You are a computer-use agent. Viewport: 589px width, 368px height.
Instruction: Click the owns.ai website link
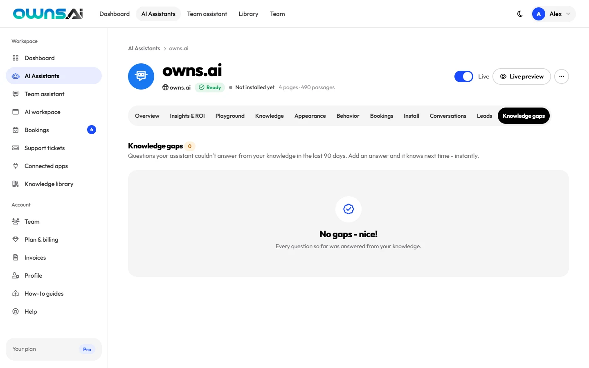pyautogui.click(x=177, y=88)
